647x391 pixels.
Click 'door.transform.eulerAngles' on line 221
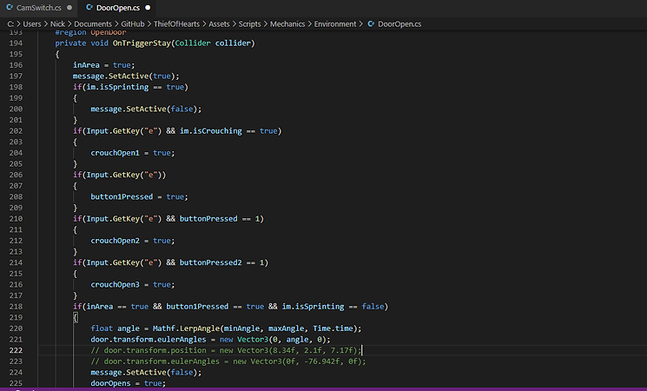[x=149, y=340]
